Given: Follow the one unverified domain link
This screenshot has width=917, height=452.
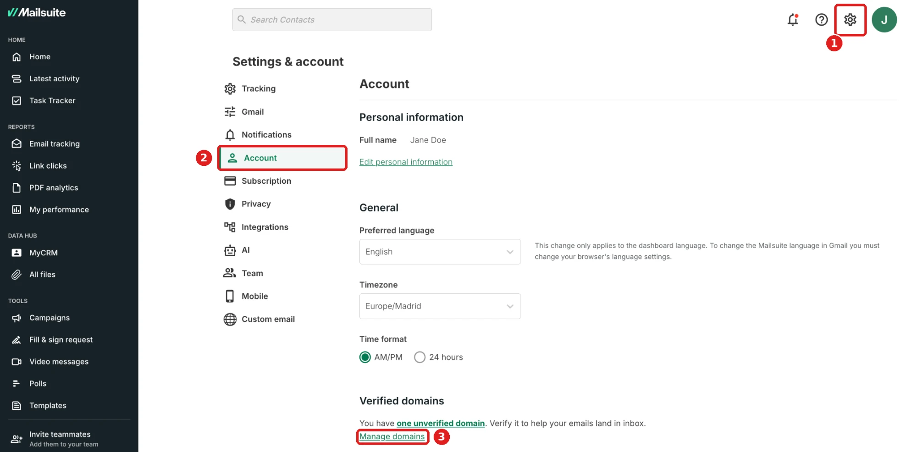Looking at the screenshot, I should point(441,423).
